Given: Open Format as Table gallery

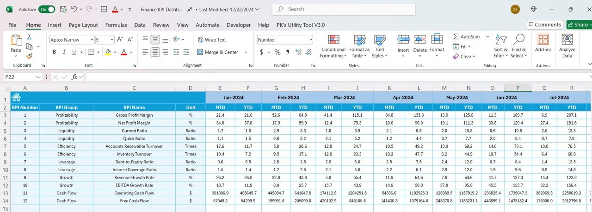Looking at the screenshot, I should [x=359, y=46].
